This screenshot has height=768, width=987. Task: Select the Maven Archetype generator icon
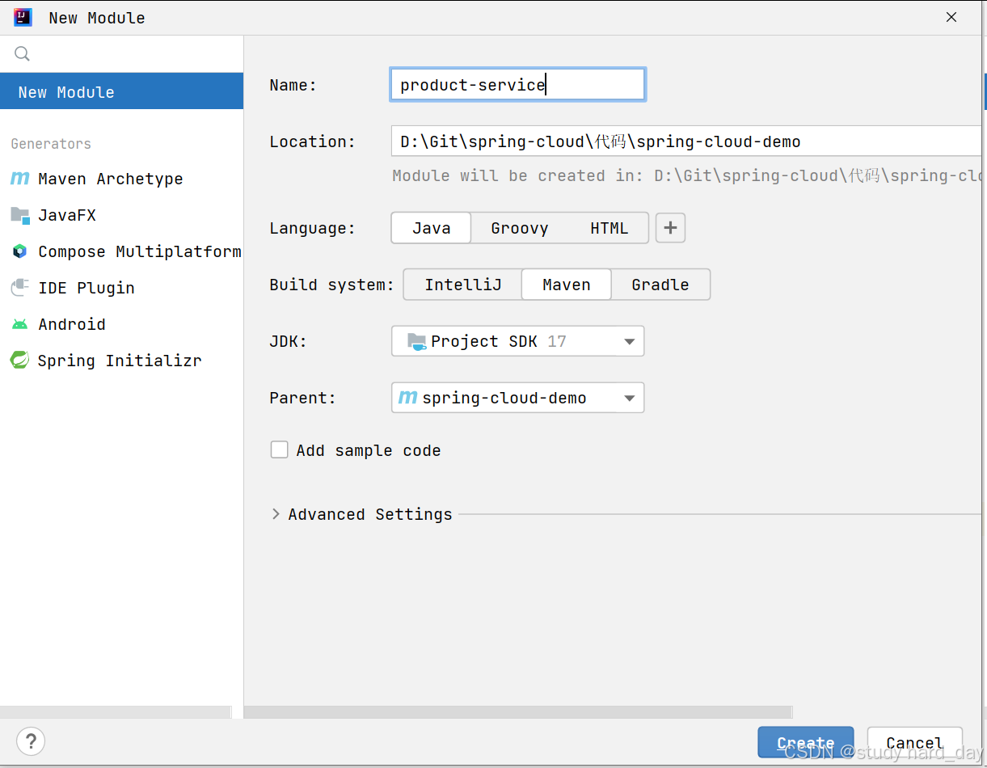(x=20, y=179)
